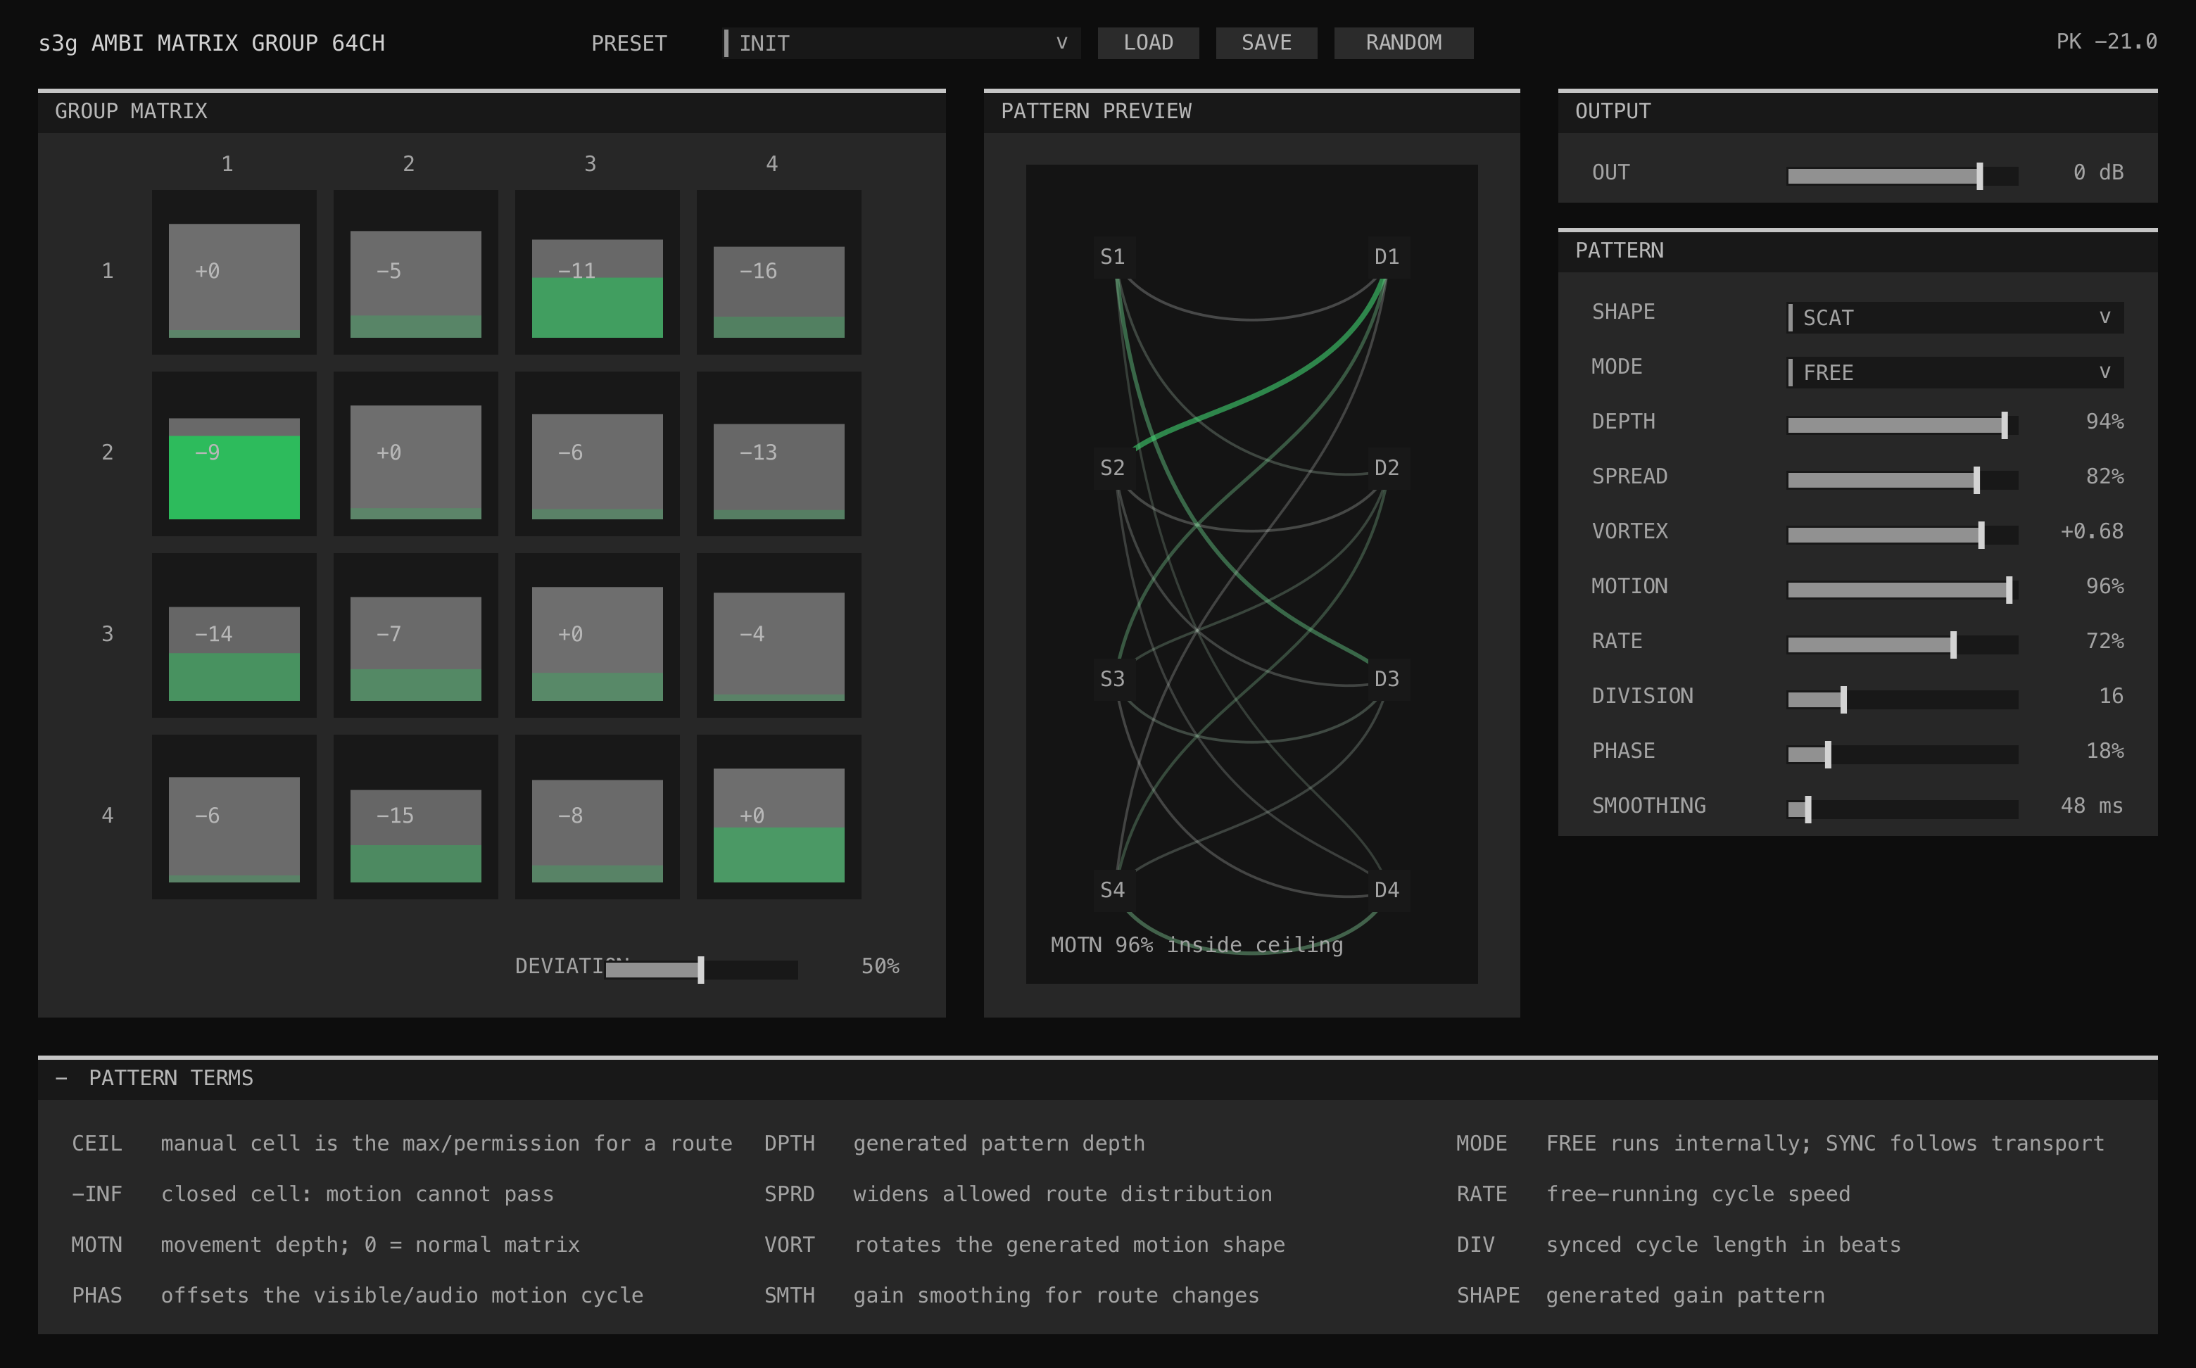
Task: Adjust the MOTION slider
Action: [x=1902, y=590]
